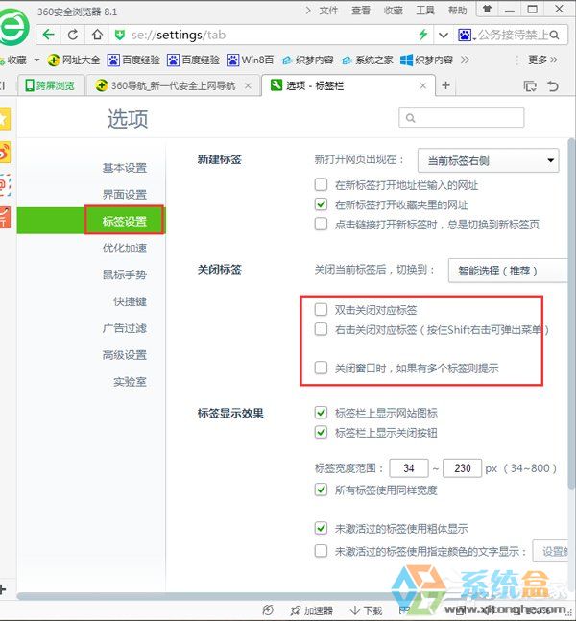576x621 pixels.
Task: Open the 系统之家 bookmark
Action: tap(367, 60)
